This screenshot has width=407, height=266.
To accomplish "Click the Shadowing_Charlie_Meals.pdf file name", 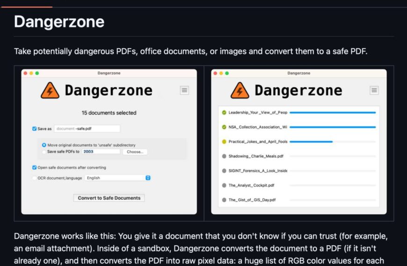I will pos(256,156).
